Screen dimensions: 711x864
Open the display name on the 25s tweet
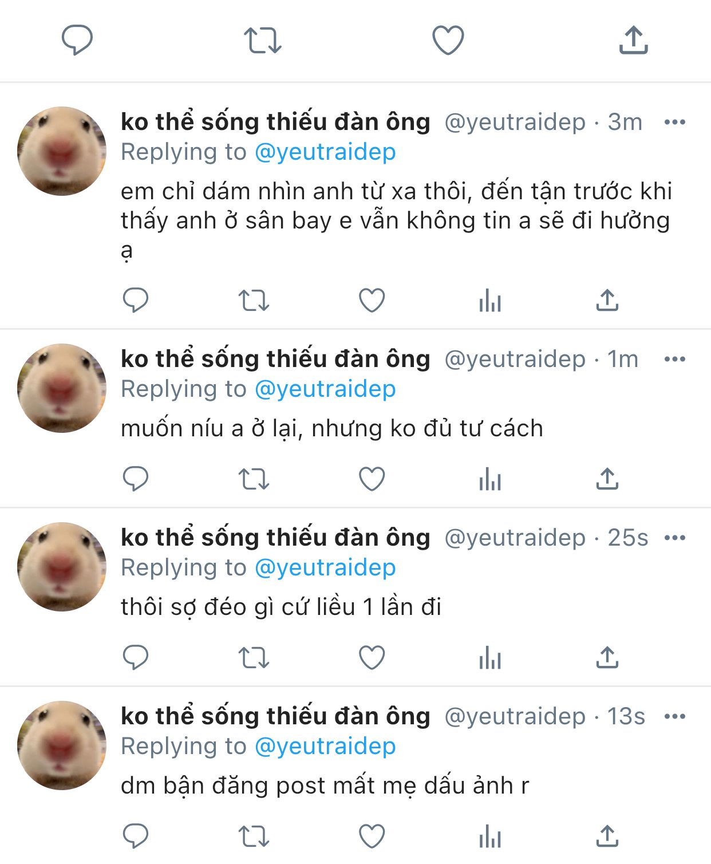pos(275,538)
